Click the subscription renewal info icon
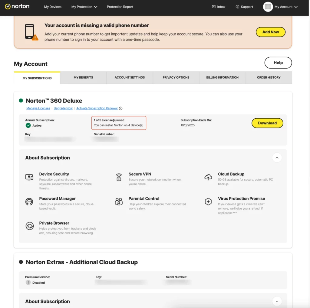Viewport: 310px width, 308px height. (120, 108)
